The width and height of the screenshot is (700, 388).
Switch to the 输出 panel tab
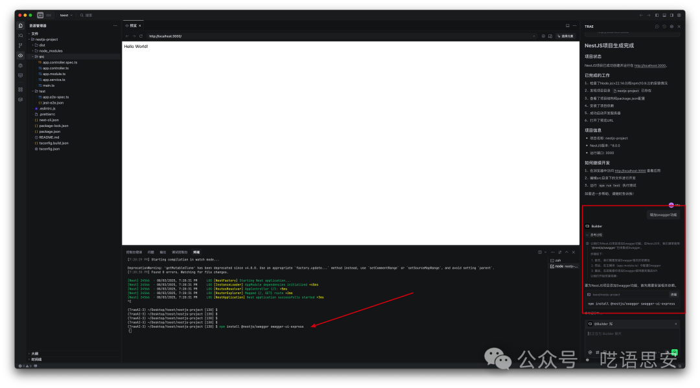click(163, 252)
